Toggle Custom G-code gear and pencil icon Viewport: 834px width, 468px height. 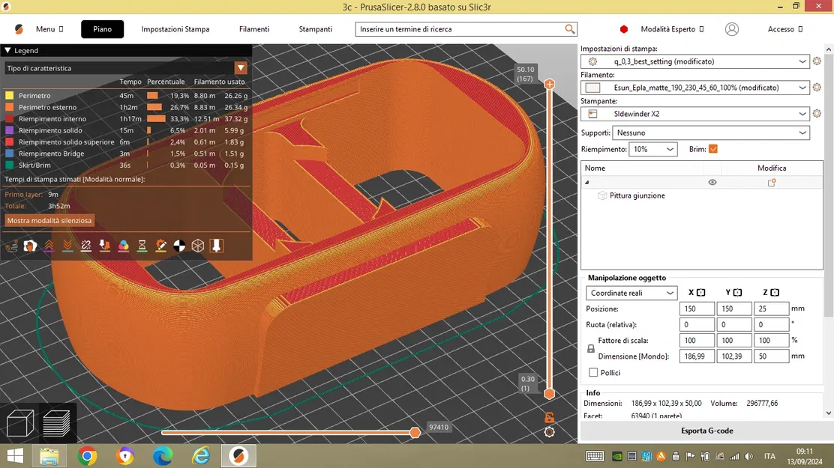pos(160,246)
